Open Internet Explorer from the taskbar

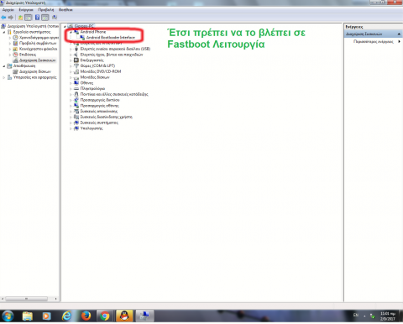[66, 316]
